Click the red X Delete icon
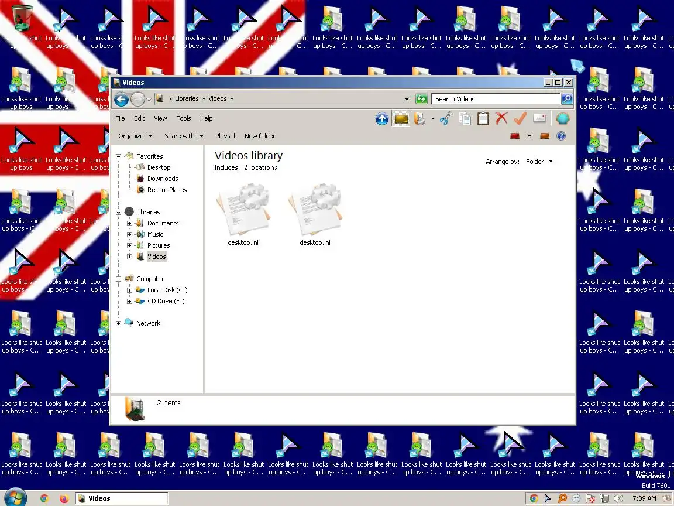Image resolution: width=674 pixels, height=506 pixels. [501, 118]
